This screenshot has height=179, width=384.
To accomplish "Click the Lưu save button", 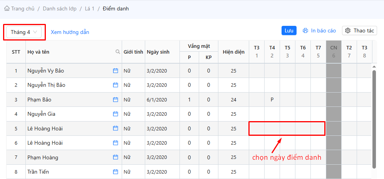I will (289, 30).
